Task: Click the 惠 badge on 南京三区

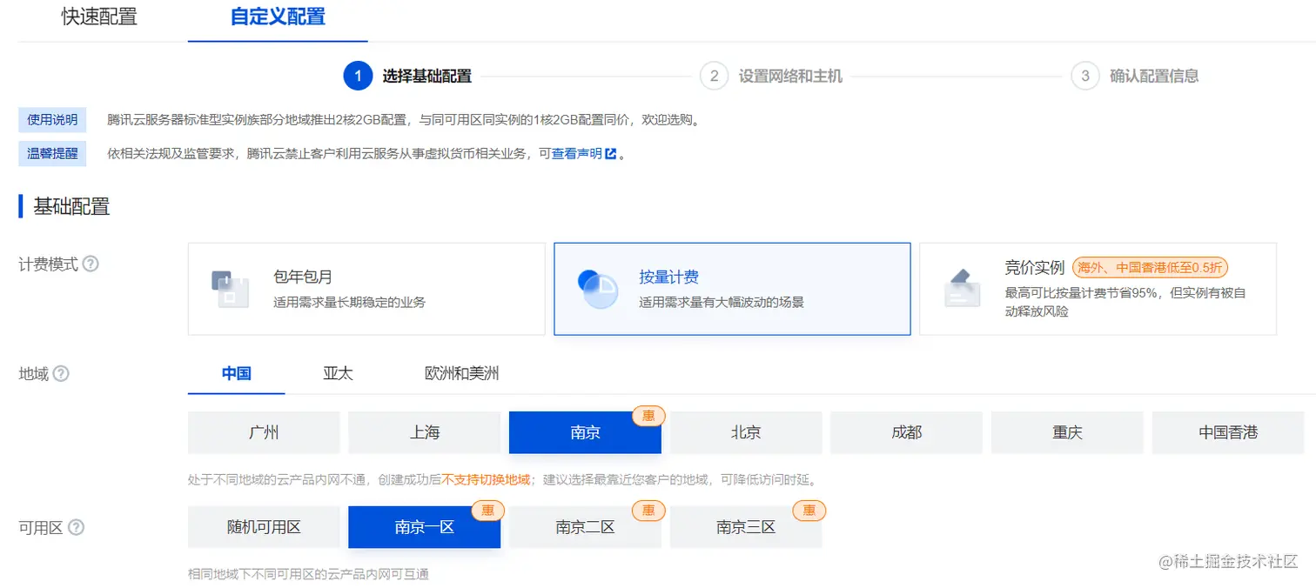Action: tap(809, 511)
